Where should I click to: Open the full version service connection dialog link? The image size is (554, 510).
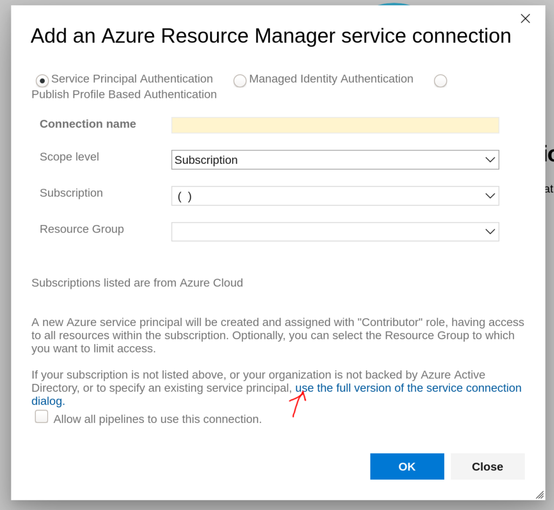point(408,388)
